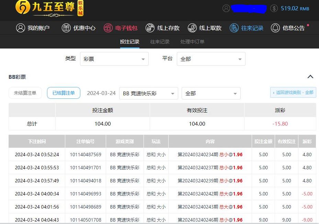
Task: Click the 线上取款 withdrawal icon
Action: (x=192, y=28)
